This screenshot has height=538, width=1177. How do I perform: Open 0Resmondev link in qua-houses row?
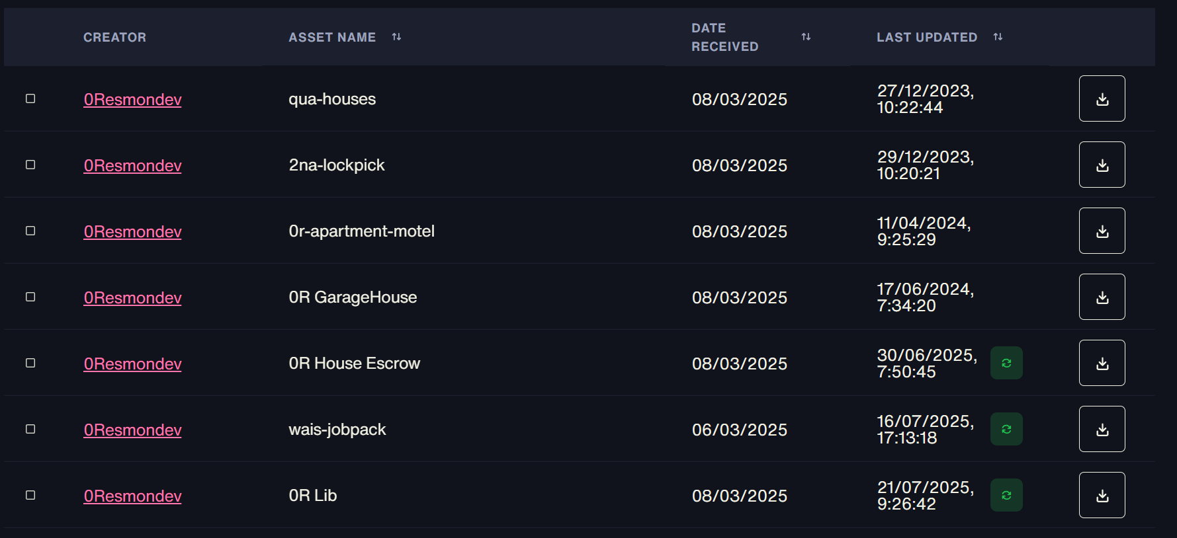[x=132, y=99]
